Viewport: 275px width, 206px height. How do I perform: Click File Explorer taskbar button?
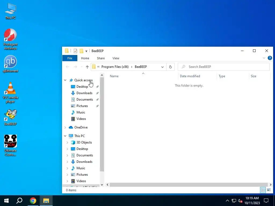[x=46, y=201]
